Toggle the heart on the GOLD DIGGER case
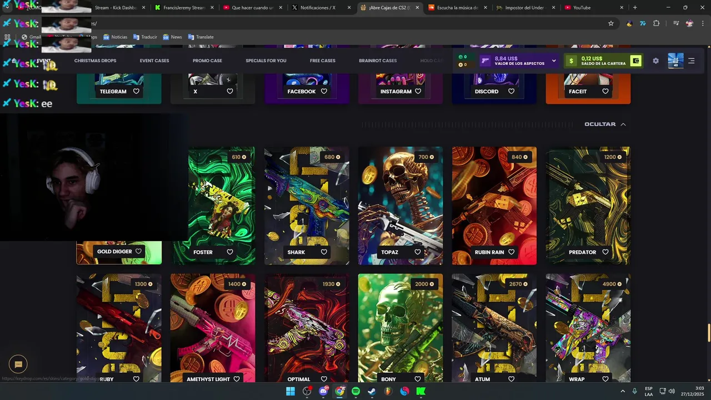This screenshot has height=400, width=711. click(138, 251)
